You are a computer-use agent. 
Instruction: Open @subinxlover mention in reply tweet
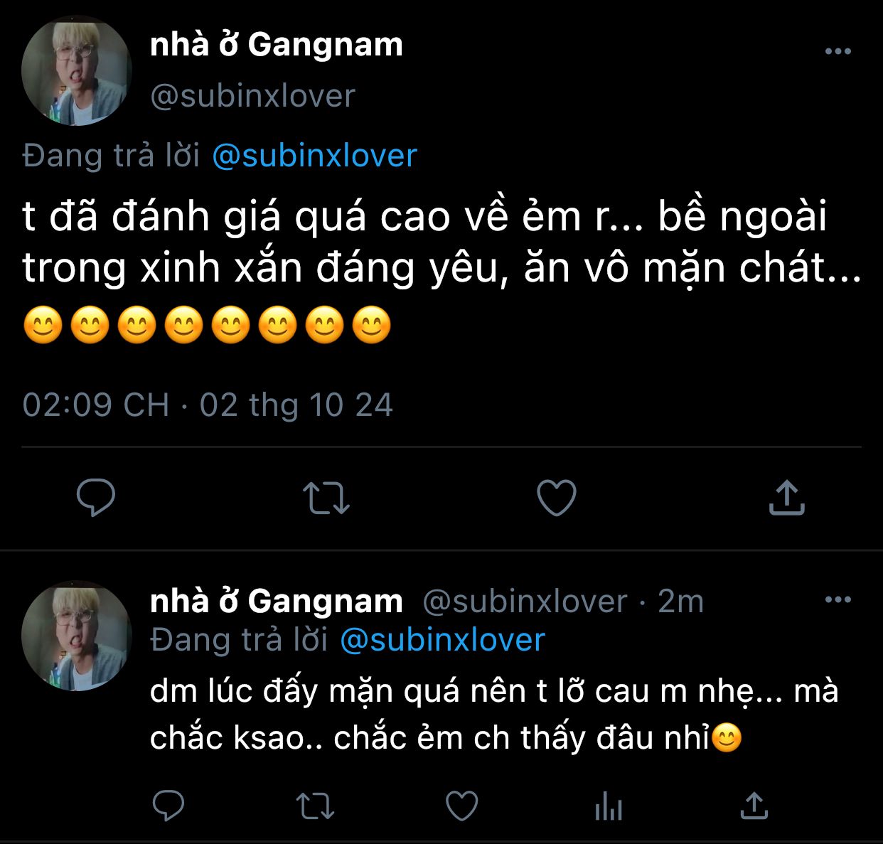click(442, 640)
